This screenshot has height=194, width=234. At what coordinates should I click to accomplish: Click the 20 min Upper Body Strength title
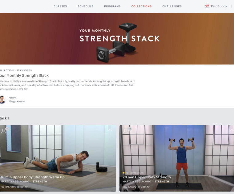(x=147, y=177)
